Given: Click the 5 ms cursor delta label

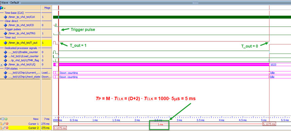Looking at the screenshot, I should coord(160,124).
